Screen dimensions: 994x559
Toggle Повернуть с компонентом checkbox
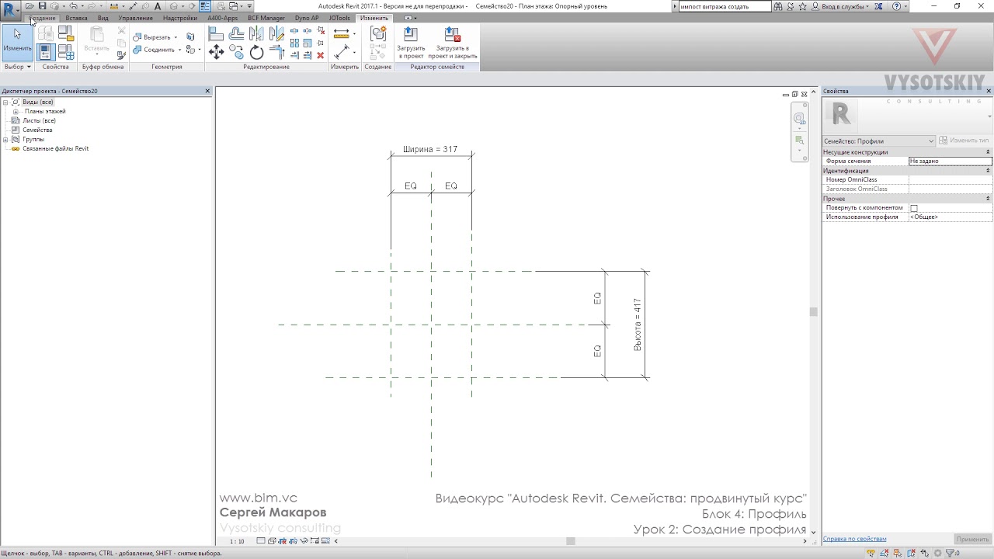914,208
